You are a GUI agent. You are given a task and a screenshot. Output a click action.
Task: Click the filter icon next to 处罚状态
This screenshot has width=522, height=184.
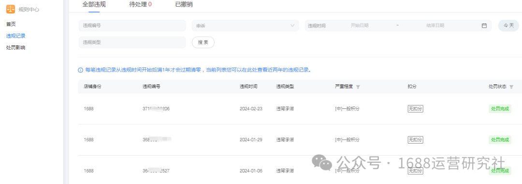point(511,87)
